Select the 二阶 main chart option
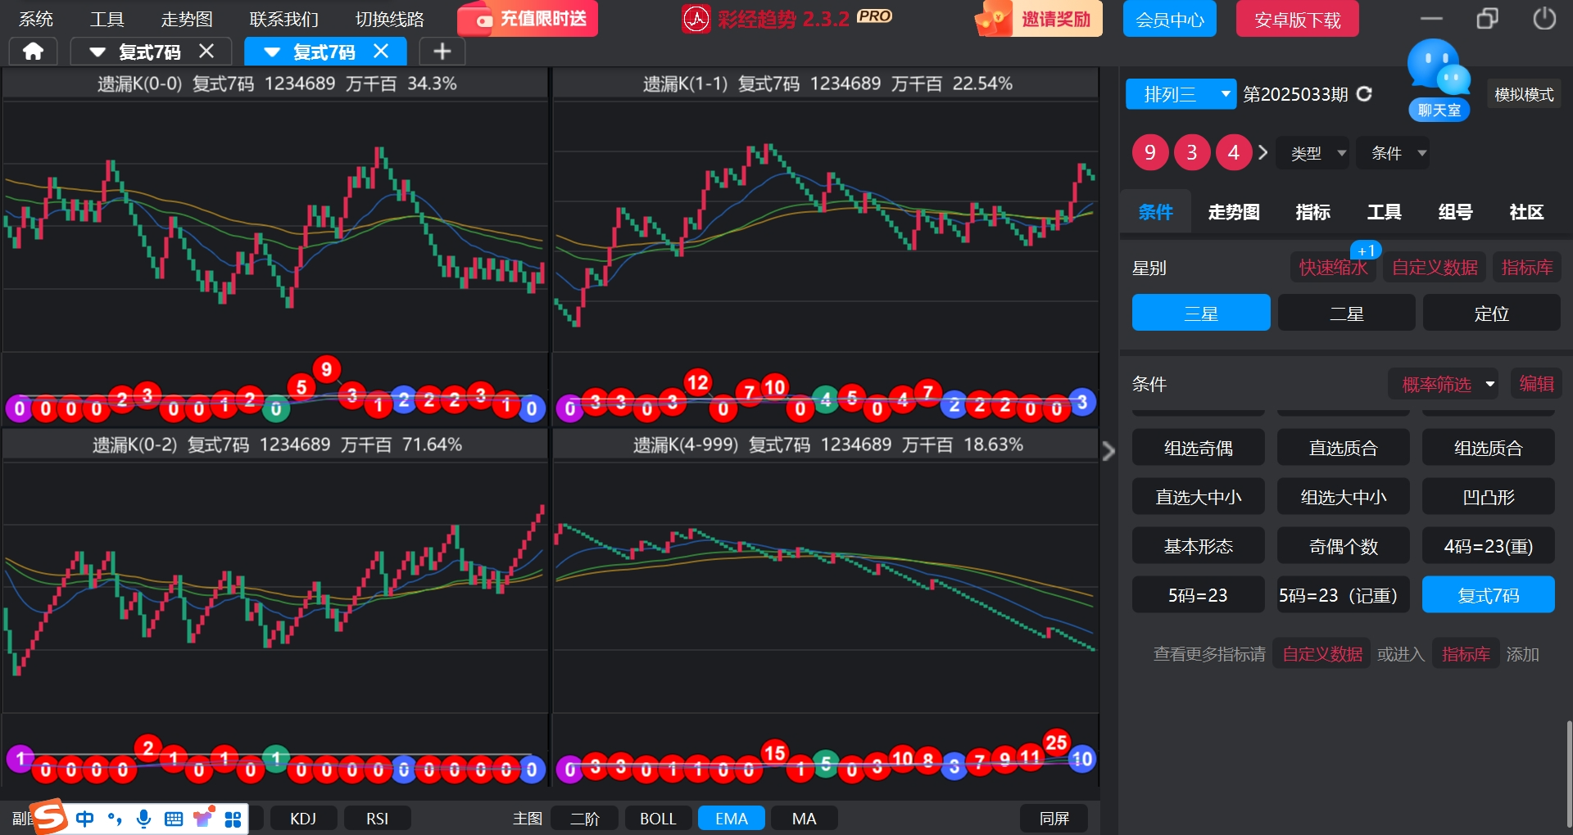The height and width of the screenshot is (835, 1573). pyautogui.click(x=585, y=819)
